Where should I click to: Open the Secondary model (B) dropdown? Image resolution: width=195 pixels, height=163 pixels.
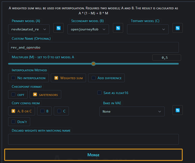click(88, 29)
